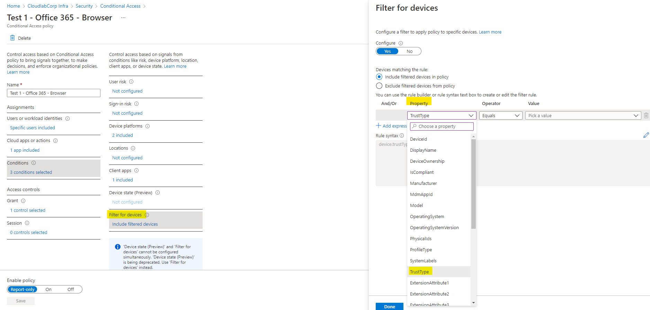Set Enable policy to Off
This screenshot has height=310, width=650.
(x=71, y=289)
